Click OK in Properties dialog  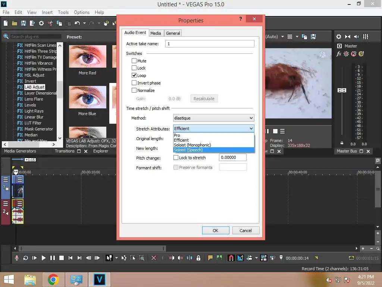[216, 230]
